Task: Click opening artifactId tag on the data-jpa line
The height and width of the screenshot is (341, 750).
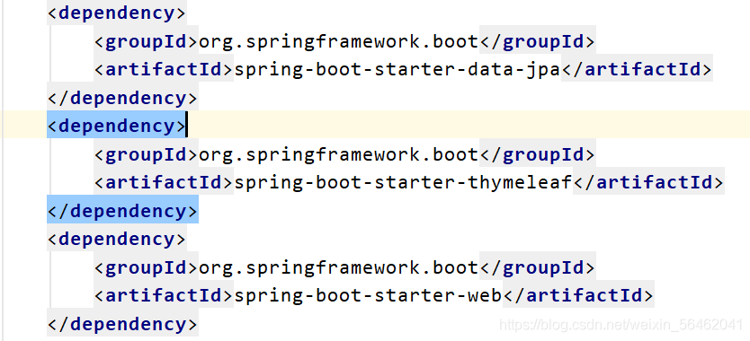Action: [164, 70]
